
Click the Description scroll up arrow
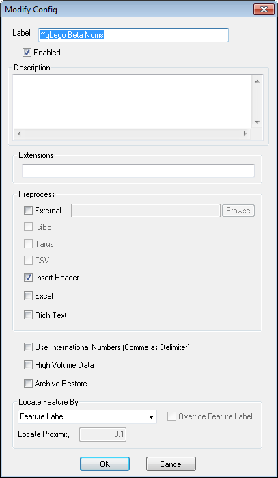pos(257,81)
